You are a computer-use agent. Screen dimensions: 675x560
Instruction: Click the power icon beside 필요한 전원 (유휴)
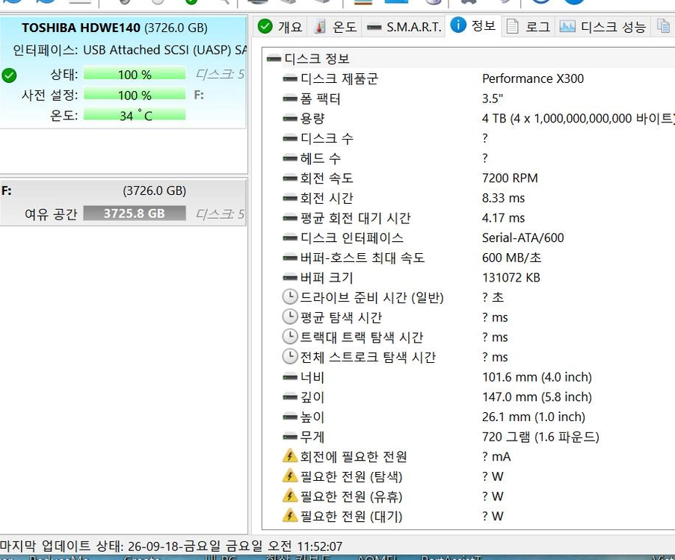click(x=290, y=496)
